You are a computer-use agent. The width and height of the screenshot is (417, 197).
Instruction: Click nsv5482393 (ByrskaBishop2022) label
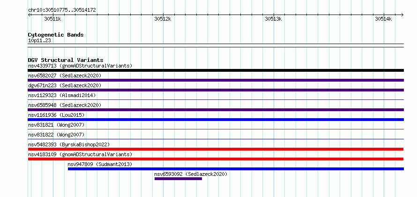[x=69, y=144]
